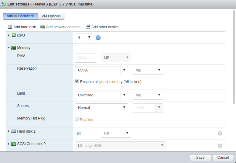Image resolution: width=236 pixels, height=163 pixels.
Task: Collapse the Memory section
Action: tap(9, 48)
